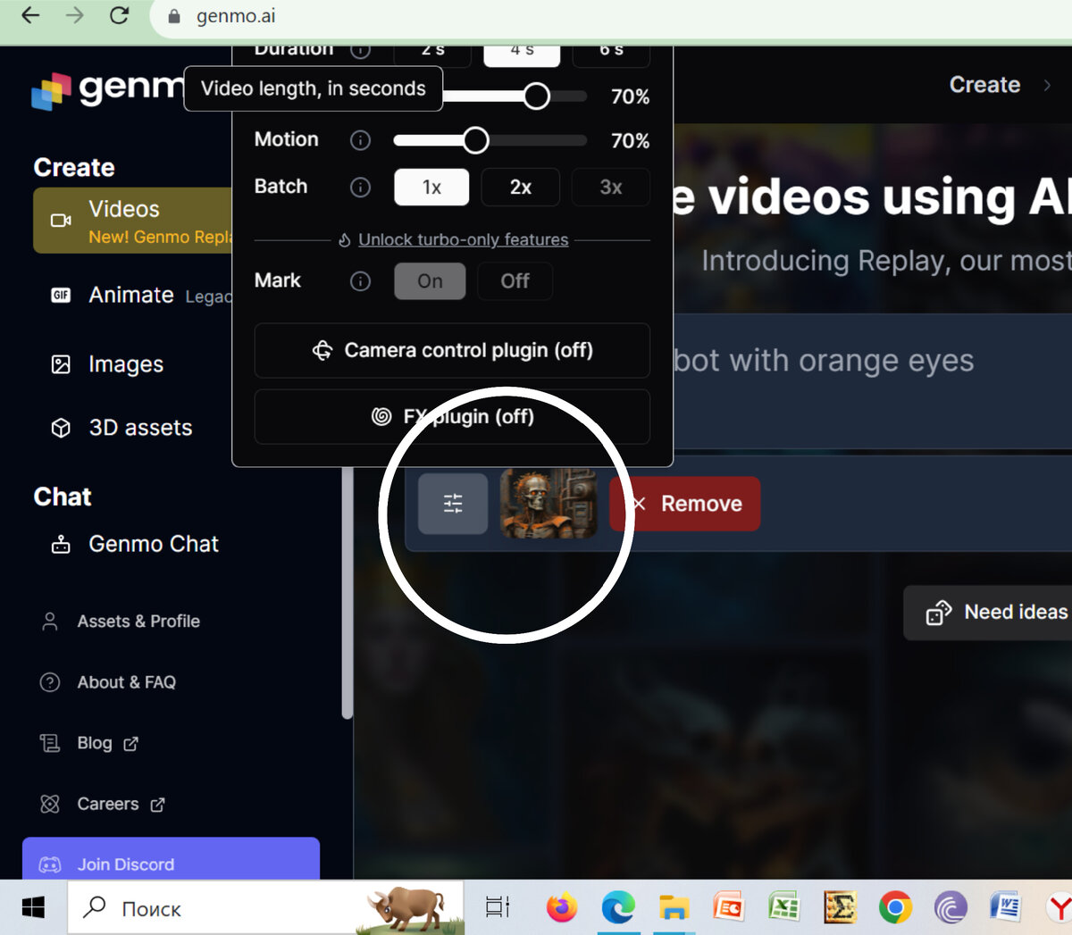This screenshot has height=935, width=1072.
Task: Launch Firefox from the taskbar
Action: click(562, 908)
